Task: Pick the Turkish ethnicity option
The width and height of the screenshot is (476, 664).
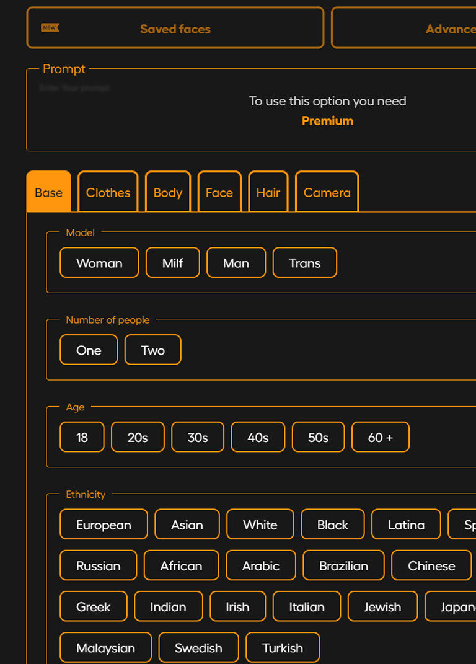Action: coord(283,648)
